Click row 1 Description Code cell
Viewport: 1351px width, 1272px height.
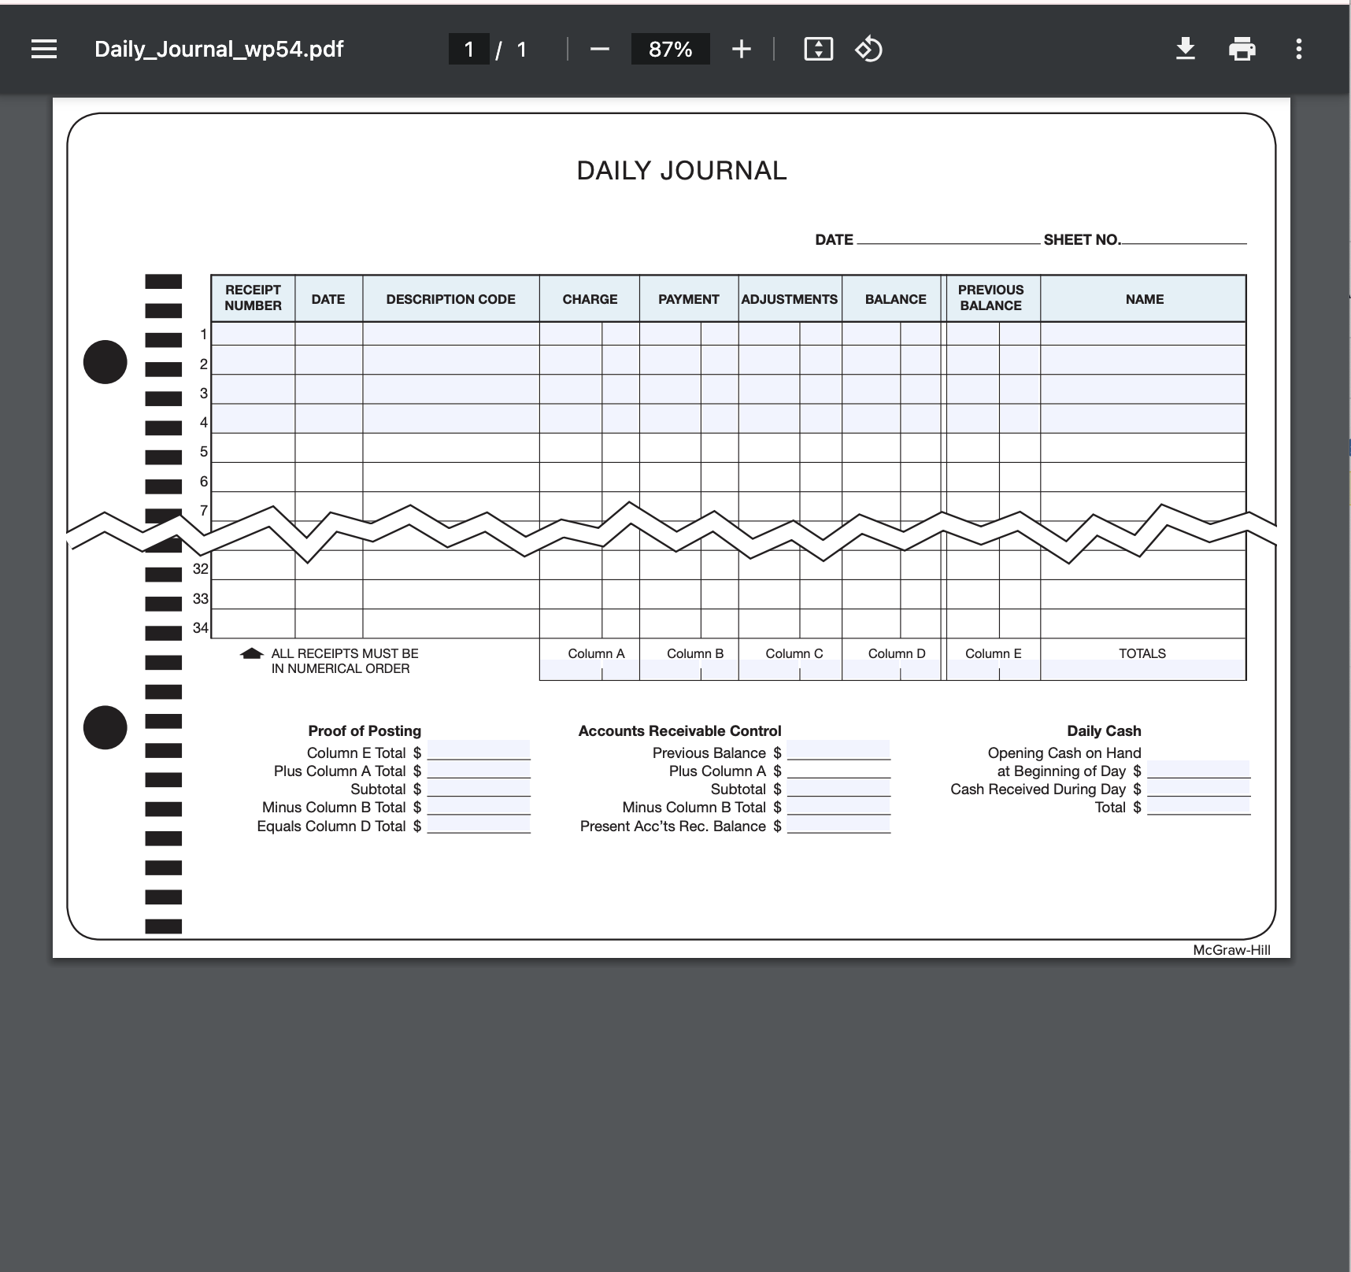(x=451, y=334)
